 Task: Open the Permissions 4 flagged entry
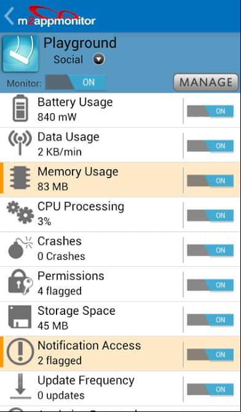[x=120, y=283]
